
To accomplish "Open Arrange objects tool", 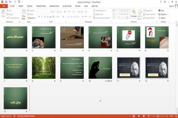I will [134, 14].
